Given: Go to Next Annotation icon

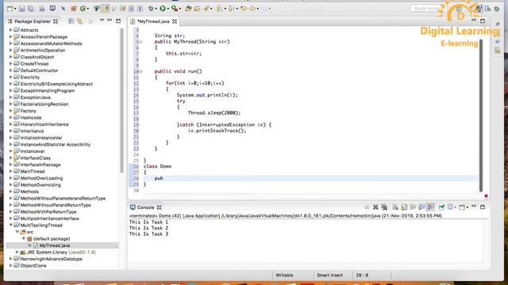Looking at the screenshot, I should click(x=219, y=9).
